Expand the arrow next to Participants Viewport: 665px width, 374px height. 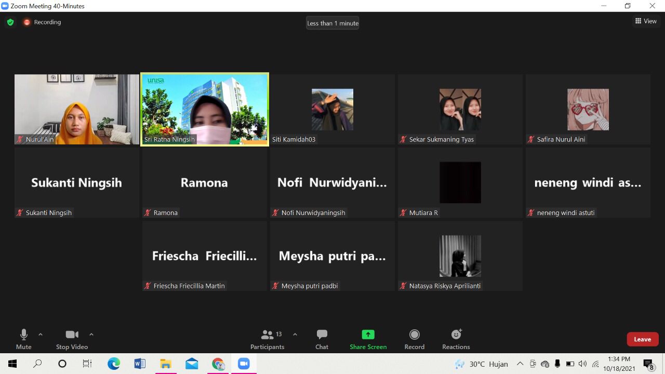pos(295,335)
